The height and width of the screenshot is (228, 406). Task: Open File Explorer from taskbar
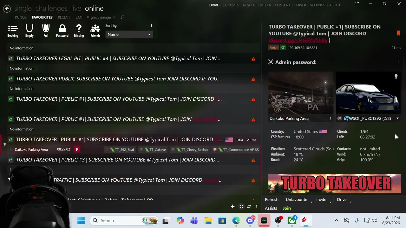(x=208, y=220)
